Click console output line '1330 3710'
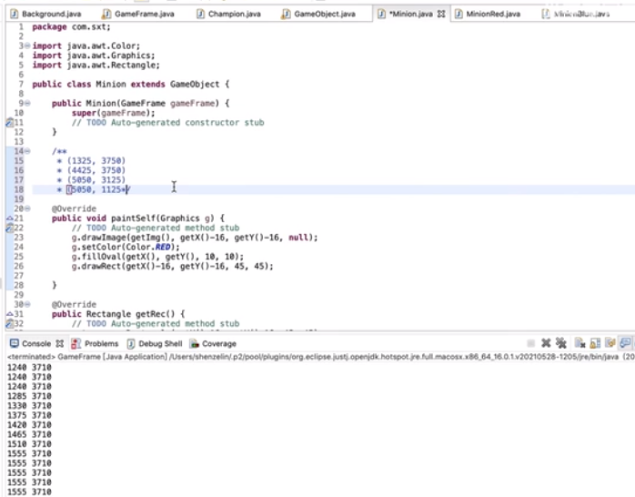This screenshot has width=635, height=497. coord(29,405)
